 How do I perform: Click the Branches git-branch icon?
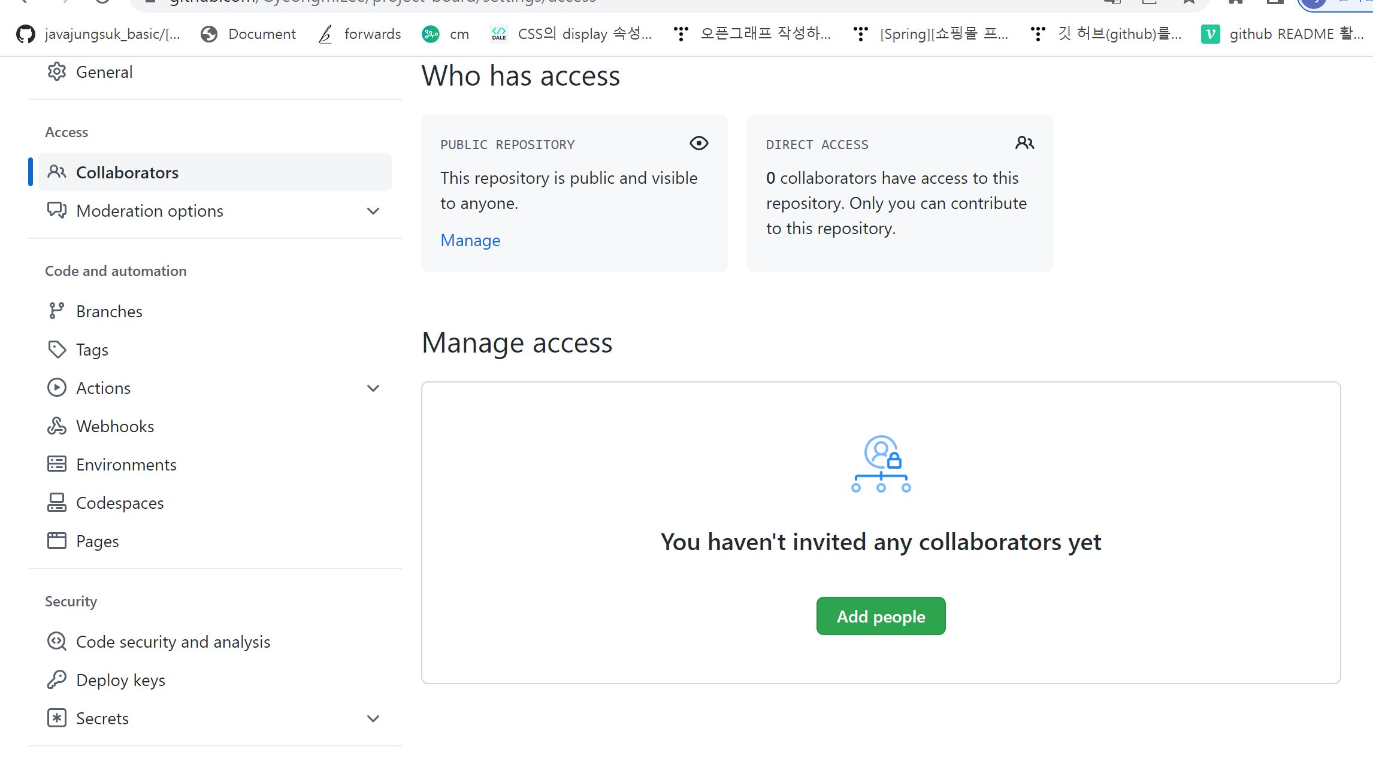coord(56,311)
